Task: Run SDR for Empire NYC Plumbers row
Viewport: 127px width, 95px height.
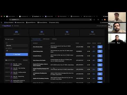Action: point(100,65)
